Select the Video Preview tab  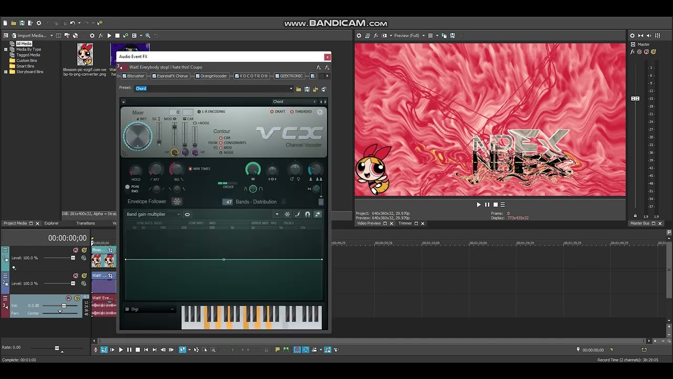click(369, 223)
